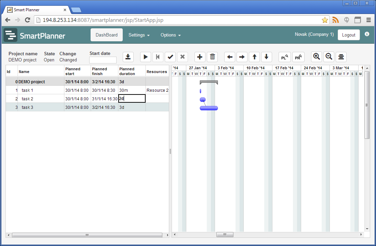Move task down with down arrow icon
The image size is (376, 246).
point(266,57)
